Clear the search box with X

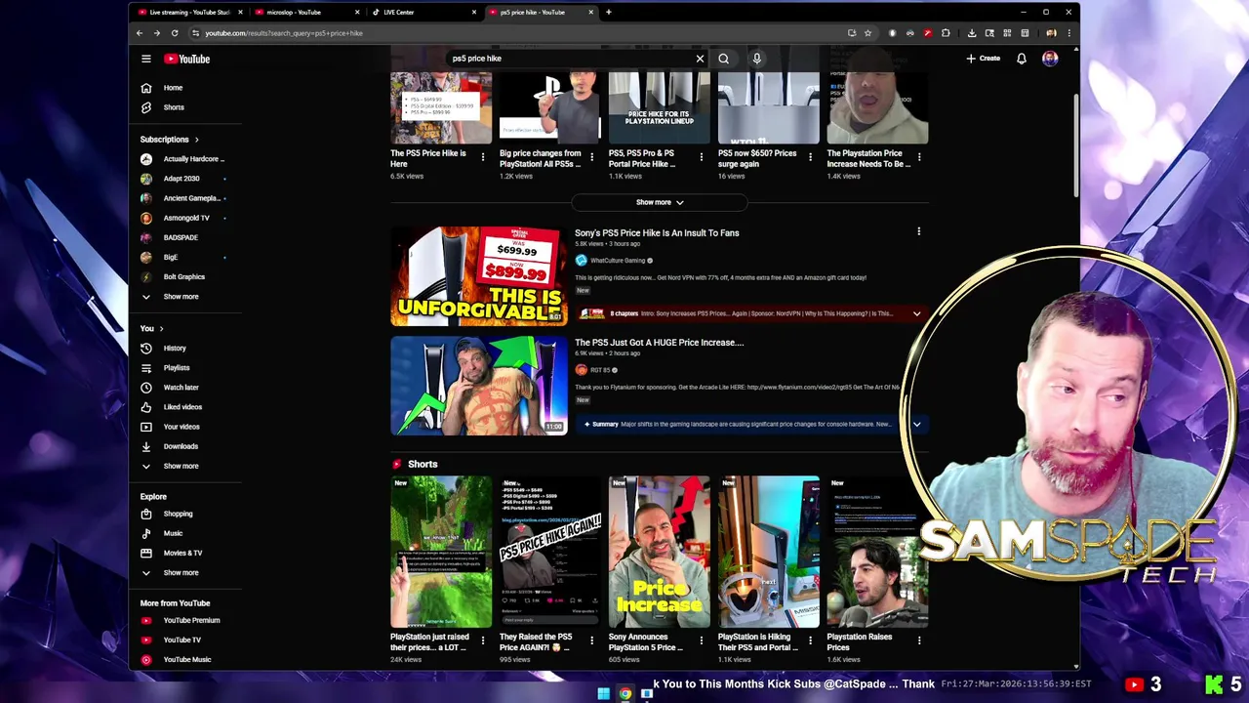[x=700, y=59]
